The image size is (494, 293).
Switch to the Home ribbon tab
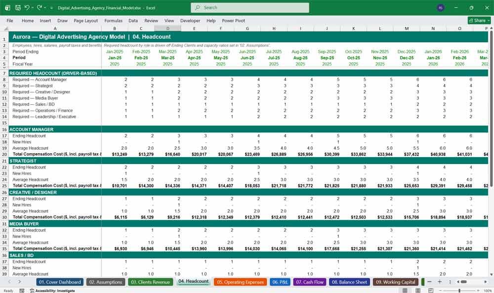(28, 20)
